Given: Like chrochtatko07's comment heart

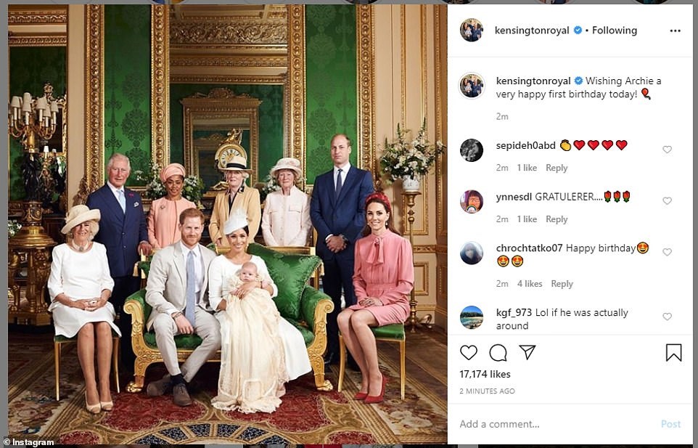Looking at the screenshot, I should tap(667, 252).
